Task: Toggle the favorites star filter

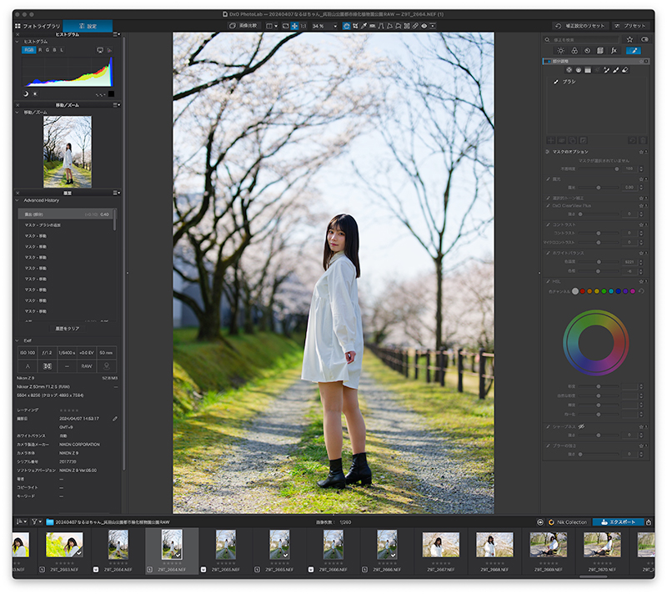Action: 629,39
